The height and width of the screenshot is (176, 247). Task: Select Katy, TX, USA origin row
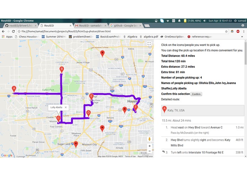pos(203,110)
